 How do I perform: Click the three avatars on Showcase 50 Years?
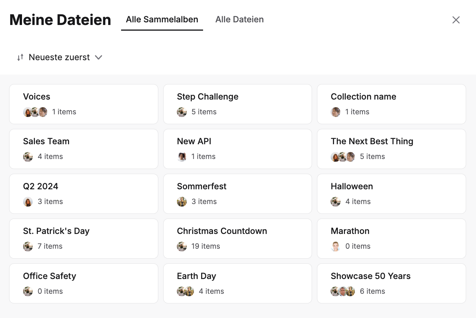[x=343, y=291]
